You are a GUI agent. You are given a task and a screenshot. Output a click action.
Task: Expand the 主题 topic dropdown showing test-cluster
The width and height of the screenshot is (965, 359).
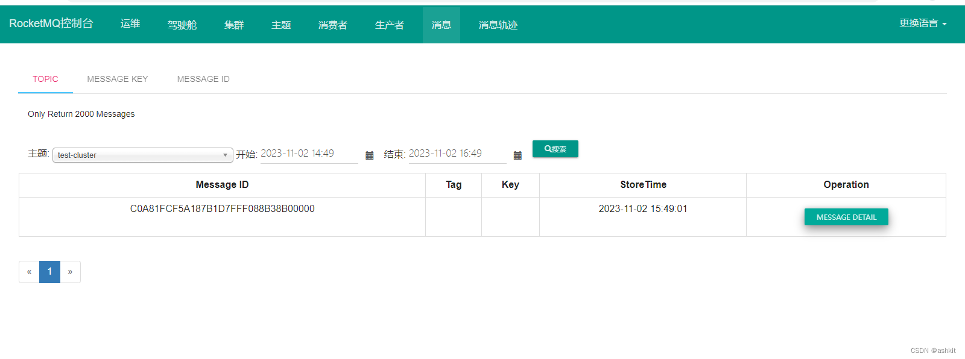pyautogui.click(x=143, y=155)
